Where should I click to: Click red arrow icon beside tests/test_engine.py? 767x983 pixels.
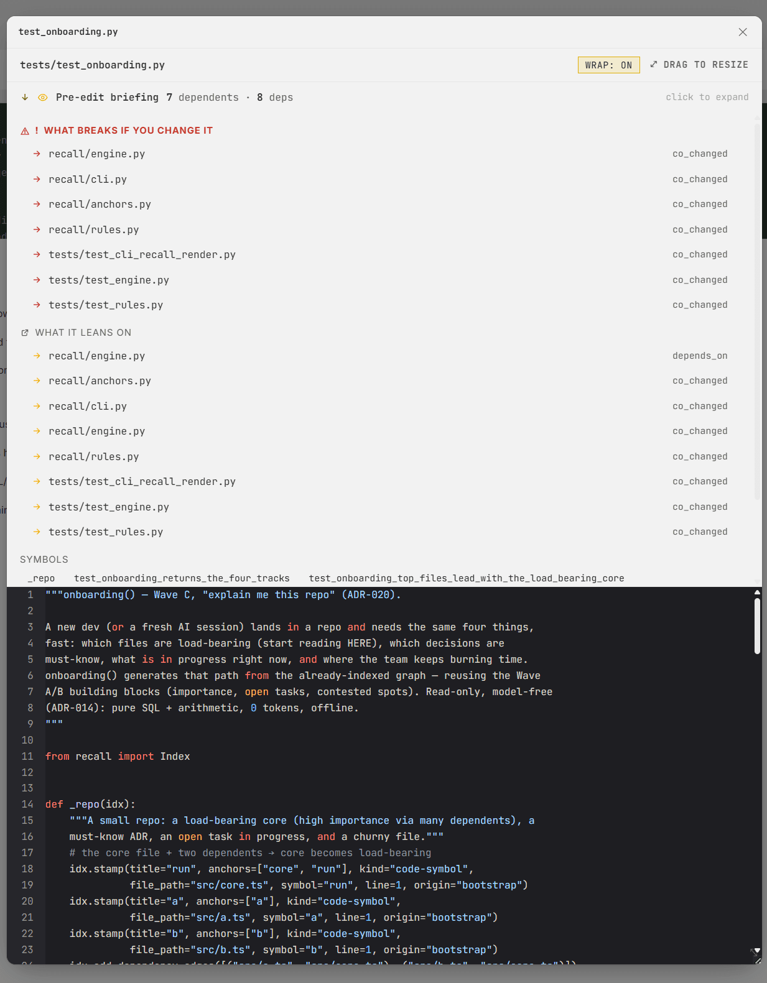point(37,280)
